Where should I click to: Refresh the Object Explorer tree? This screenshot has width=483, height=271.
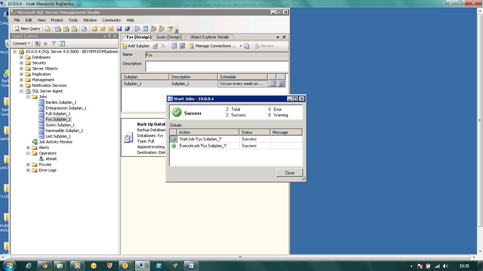[x=62, y=43]
